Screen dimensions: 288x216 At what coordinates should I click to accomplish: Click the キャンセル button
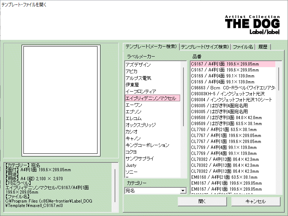[256, 201]
